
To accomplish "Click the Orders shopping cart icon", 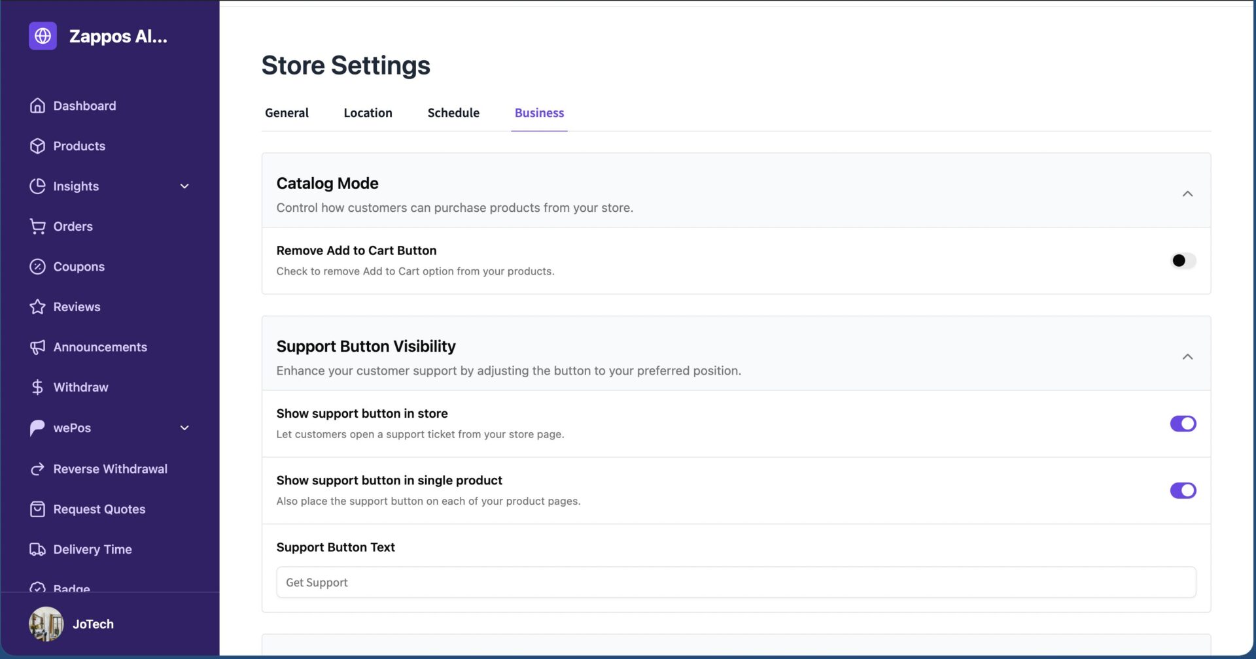I will pos(37,226).
